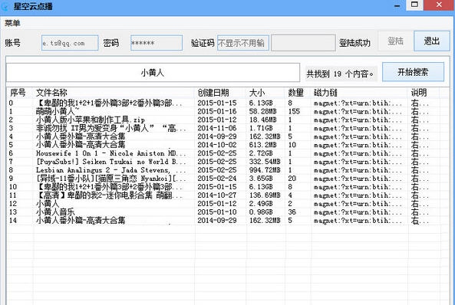Click the 说明 column header
This screenshot has width=455, height=305.
(419, 93)
